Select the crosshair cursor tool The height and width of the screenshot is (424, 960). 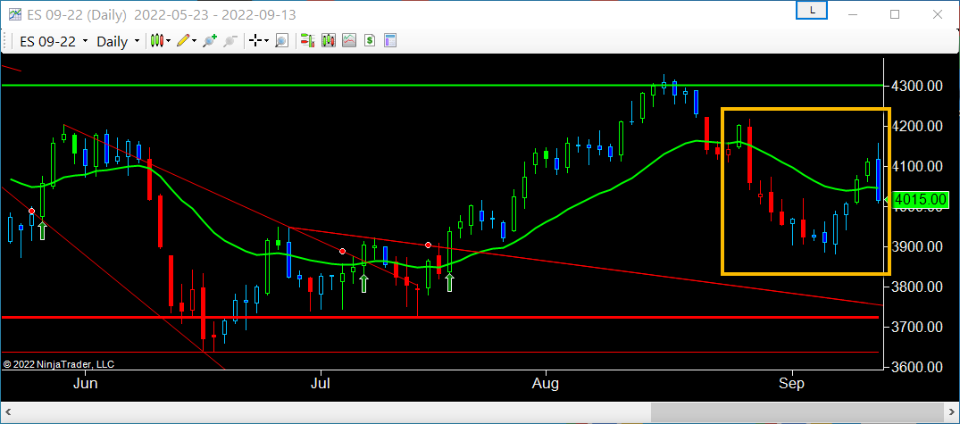(x=256, y=41)
